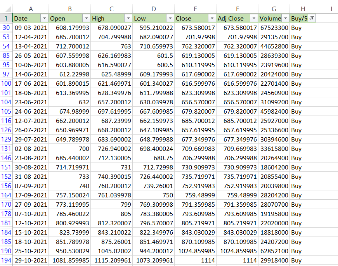Click the select-all corner triangle of the sheet
Screen dimensions: 338x266
6,9
